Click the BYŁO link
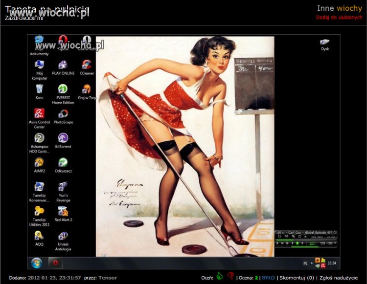367x284 pixels. coord(269,278)
